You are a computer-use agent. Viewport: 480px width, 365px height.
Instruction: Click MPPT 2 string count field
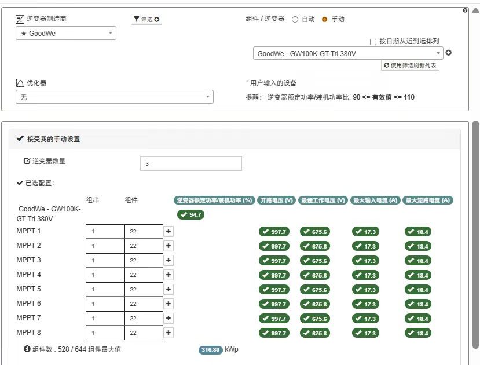click(105, 246)
